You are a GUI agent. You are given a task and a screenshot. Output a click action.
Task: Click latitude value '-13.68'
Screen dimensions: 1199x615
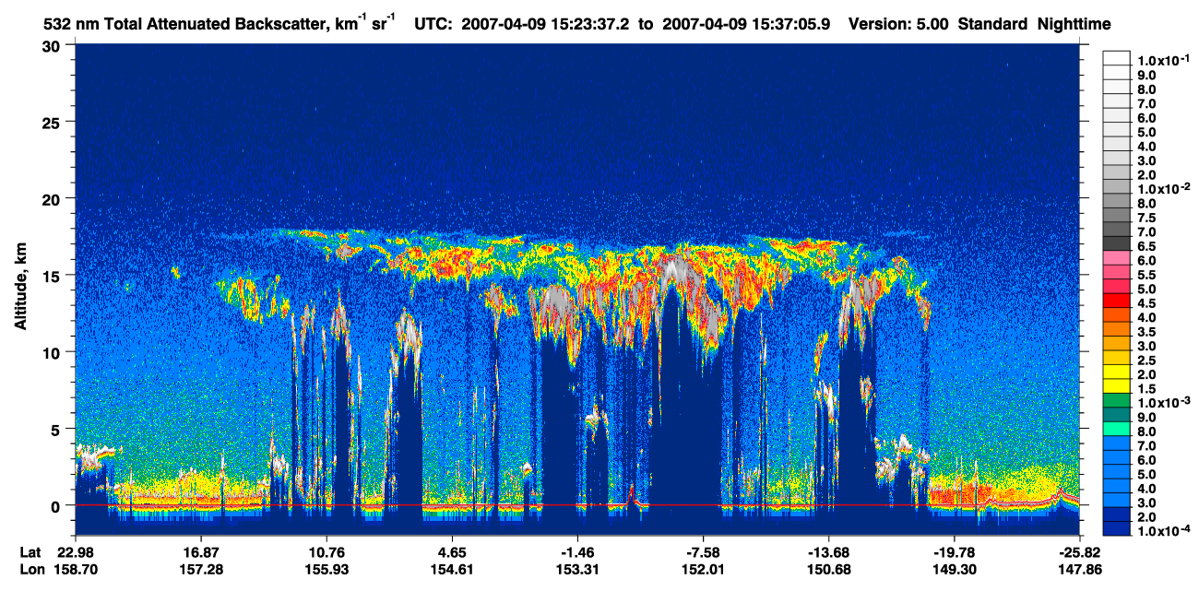tap(828, 551)
